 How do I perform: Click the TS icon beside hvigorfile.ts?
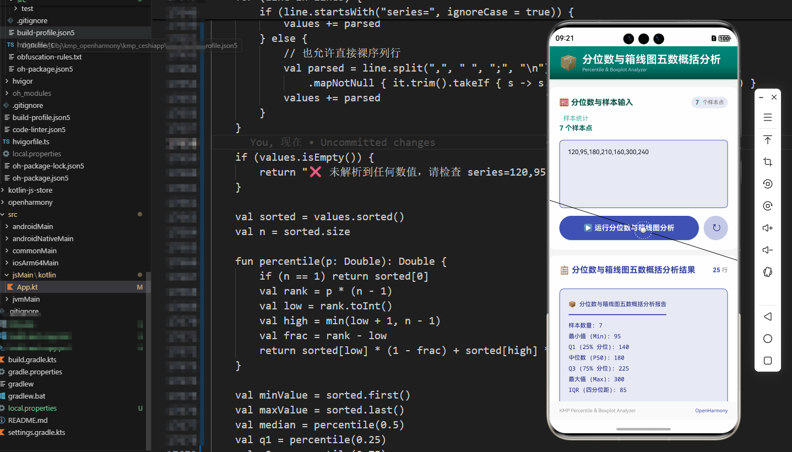pos(7,141)
